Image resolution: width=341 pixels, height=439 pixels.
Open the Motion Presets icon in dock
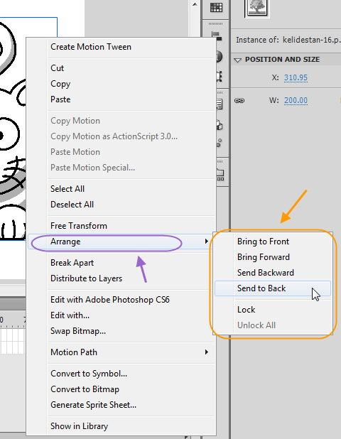click(x=220, y=143)
